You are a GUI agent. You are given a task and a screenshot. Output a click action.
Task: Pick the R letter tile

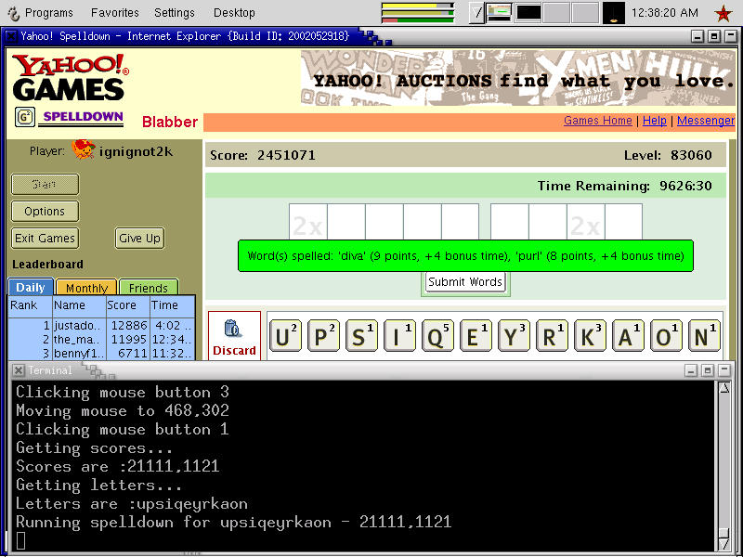click(x=552, y=336)
